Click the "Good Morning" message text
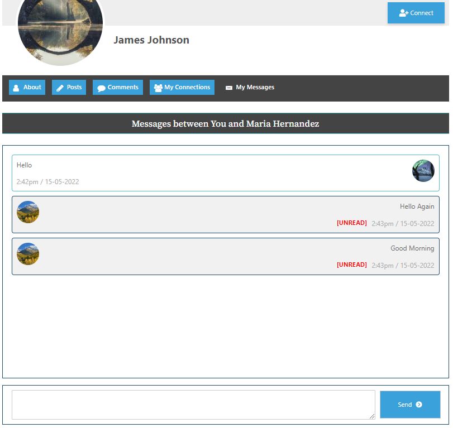This screenshot has height=428, width=453. pos(412,248)
